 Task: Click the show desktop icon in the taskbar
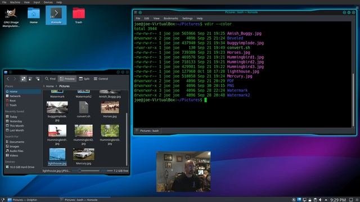click(351, 200)
